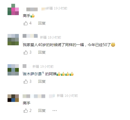Like the first '高手' comment with thumbs-up
Screen dimensions: 130x120
pos(26,23)
